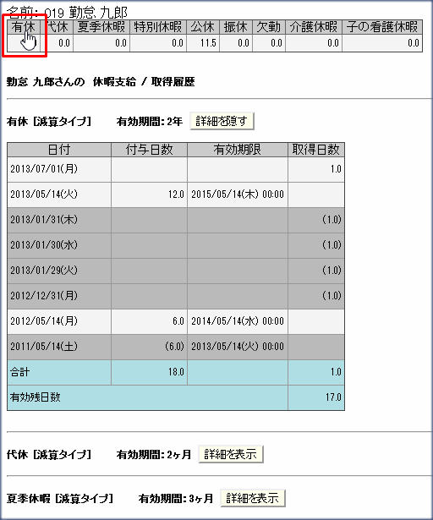Show 夏季休暇 details with 詳細を表示 button

[253, 498]
